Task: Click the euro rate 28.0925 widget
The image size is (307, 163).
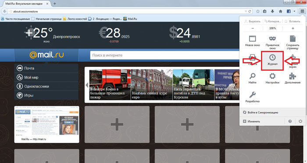Action: pos(114,34)
